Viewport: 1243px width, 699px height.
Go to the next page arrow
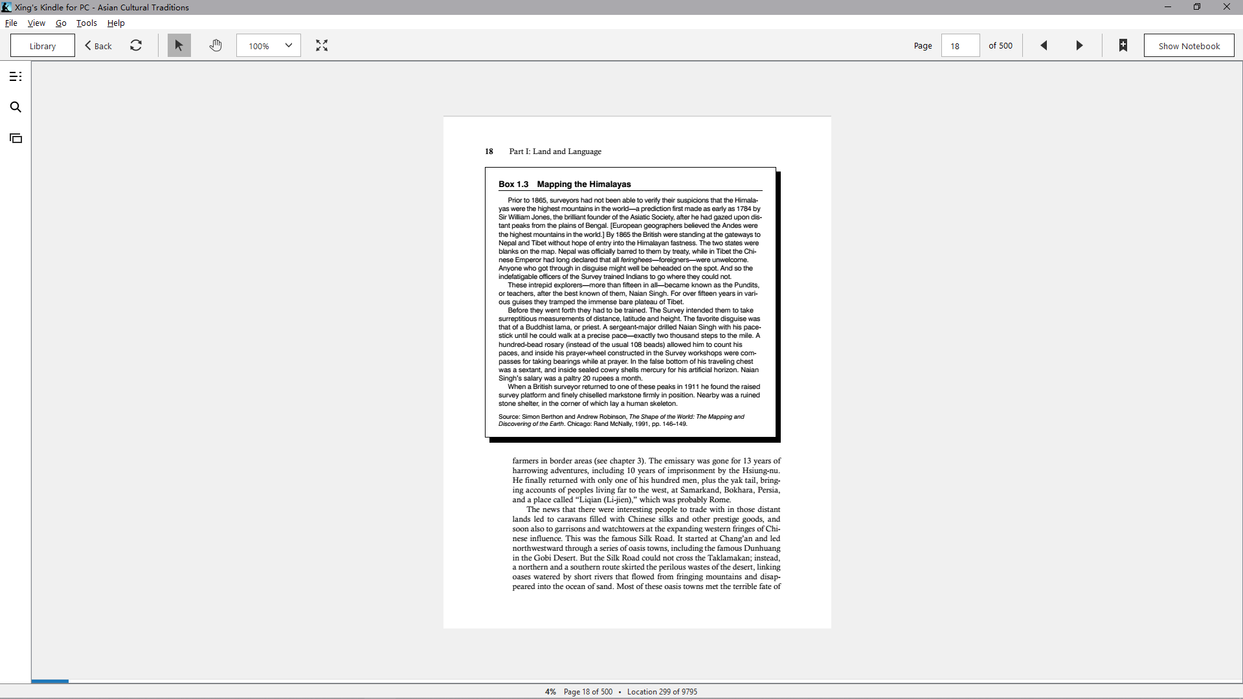click(x=1079, y=45)
